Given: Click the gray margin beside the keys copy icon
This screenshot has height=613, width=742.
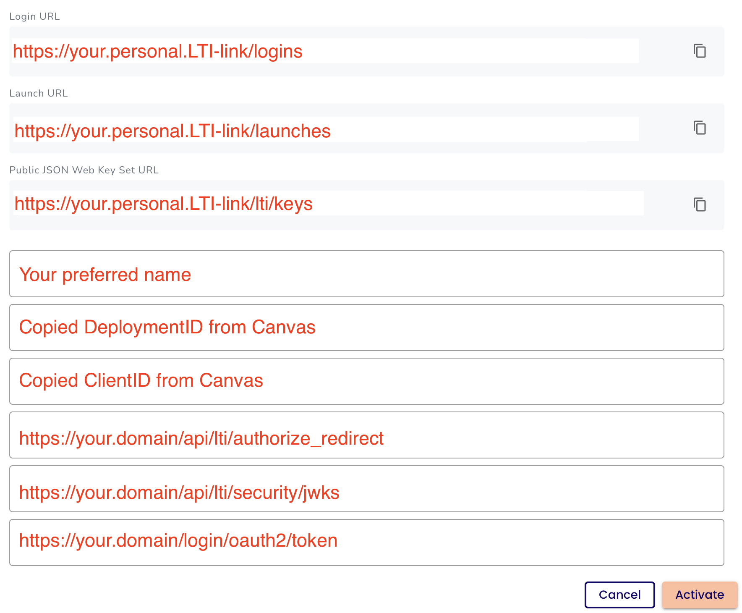Looking at the screenshot, I should click(667, 205).
